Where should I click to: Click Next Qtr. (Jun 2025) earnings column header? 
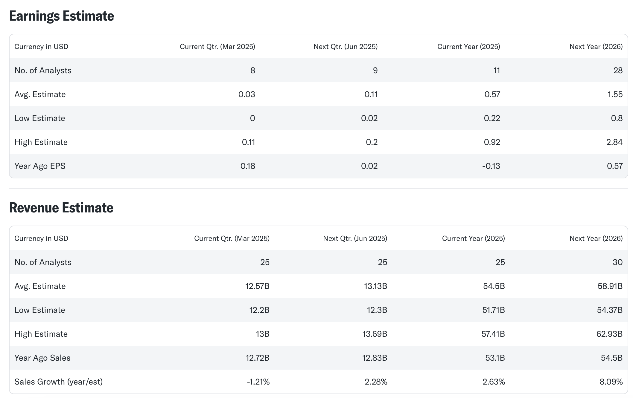345,47
